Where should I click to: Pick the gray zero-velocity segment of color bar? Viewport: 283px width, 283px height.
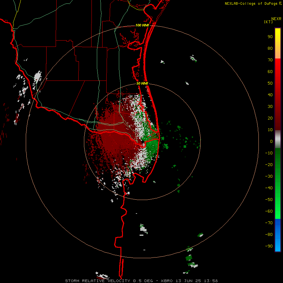click(x=278, y=139)
